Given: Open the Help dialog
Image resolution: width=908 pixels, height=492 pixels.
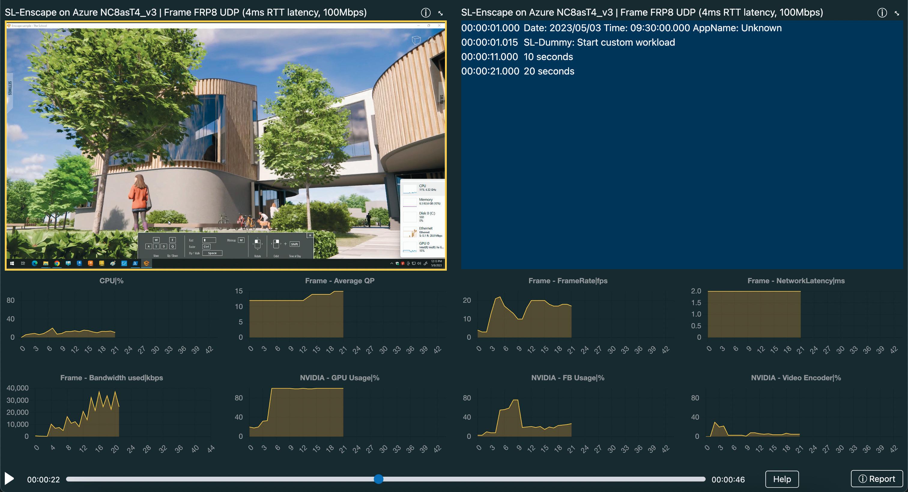Looking at the screenshot, I should [782, 479].
